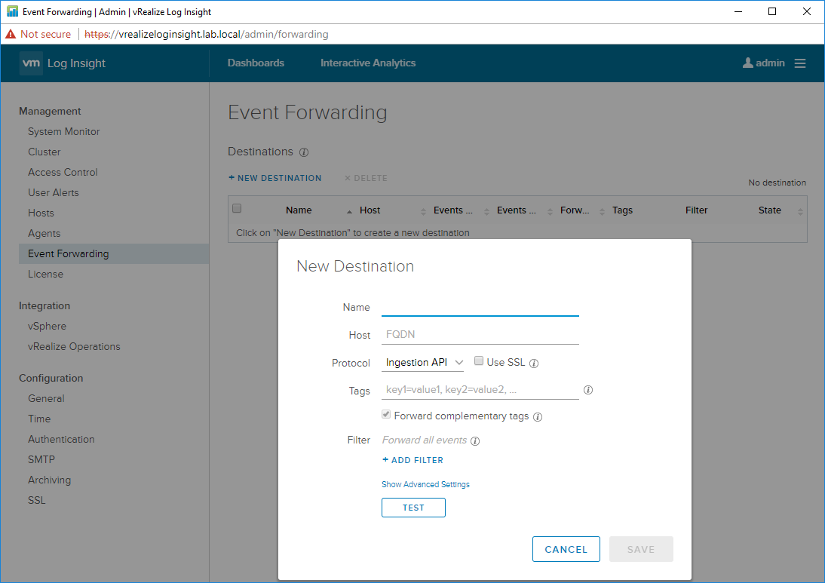Image resolution: width=825 pixels, height=583 pixels.
Task: Click the No destination status text
Action: pyautogui.click(x=777, y=183)
